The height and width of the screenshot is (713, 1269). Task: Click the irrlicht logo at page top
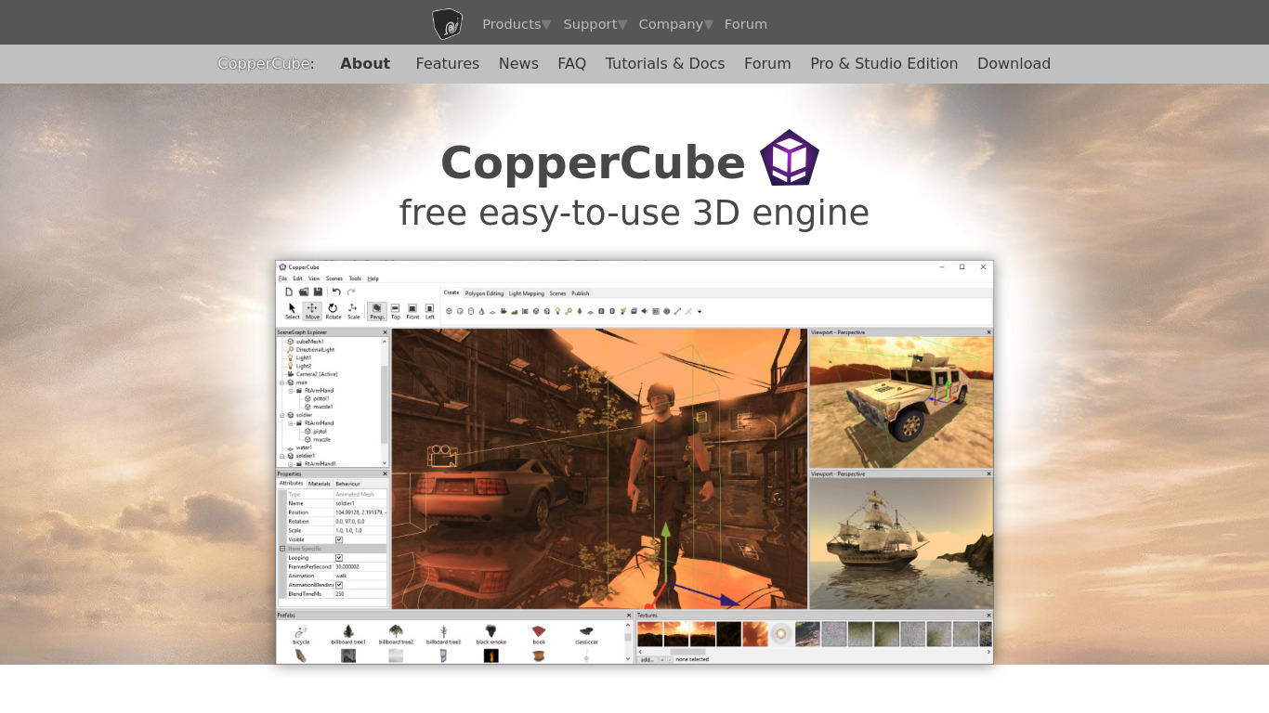tap(448, 23)
